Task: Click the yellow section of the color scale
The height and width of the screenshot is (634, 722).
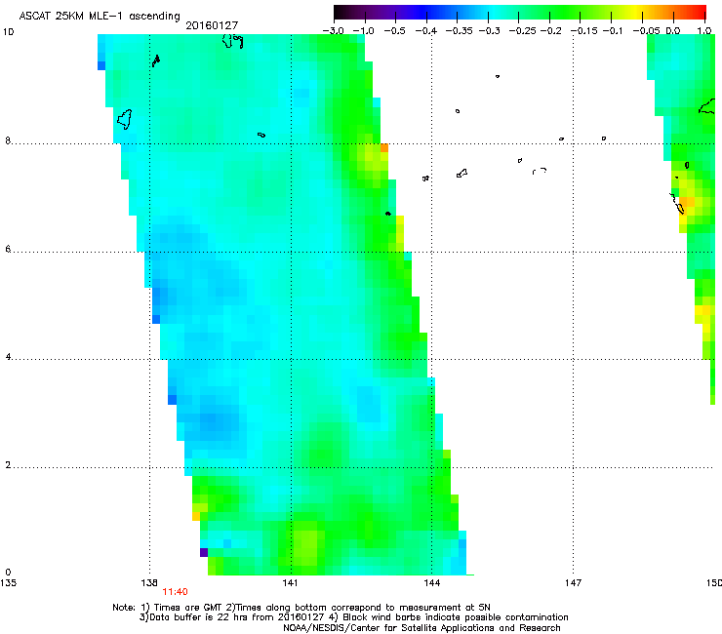Action: (x=638, y=12)
